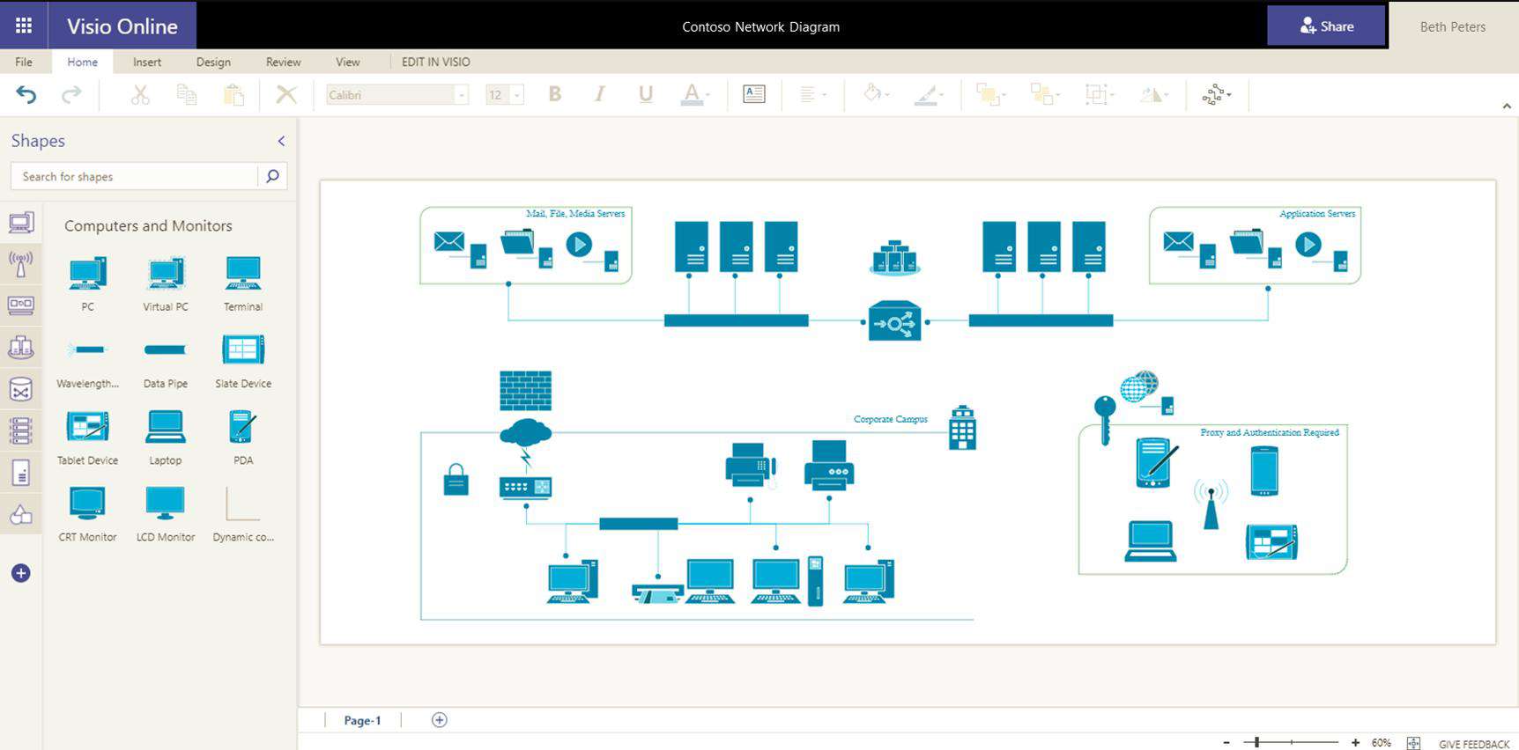Viewport: 1519px width, 750px height.
Task: Open the wireless antenna stencil in sidebar
Action: tap(21, 263)
